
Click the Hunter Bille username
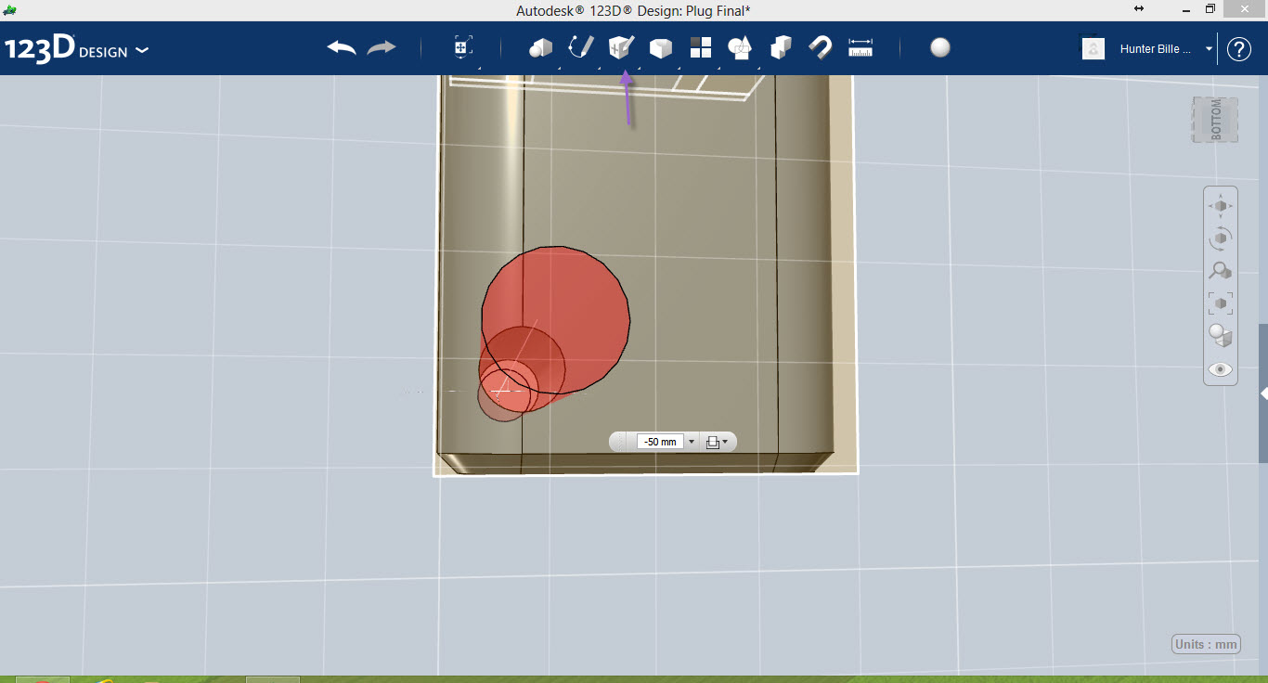point(1156,49)
